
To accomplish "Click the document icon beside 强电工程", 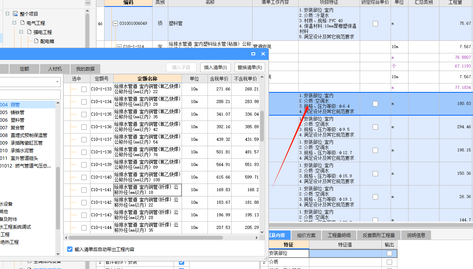I will [x=30, y=32].
